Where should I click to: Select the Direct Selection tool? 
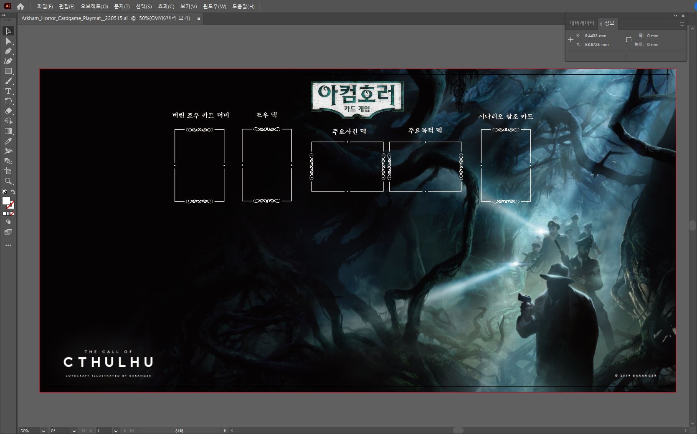pyautogui.click(x=8, y=41)
